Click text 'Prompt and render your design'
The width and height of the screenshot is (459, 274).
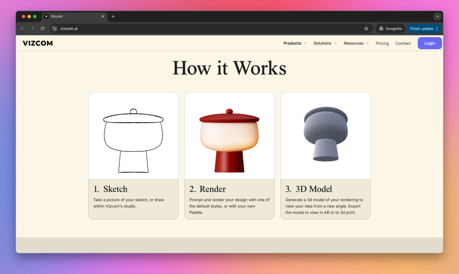216,200
